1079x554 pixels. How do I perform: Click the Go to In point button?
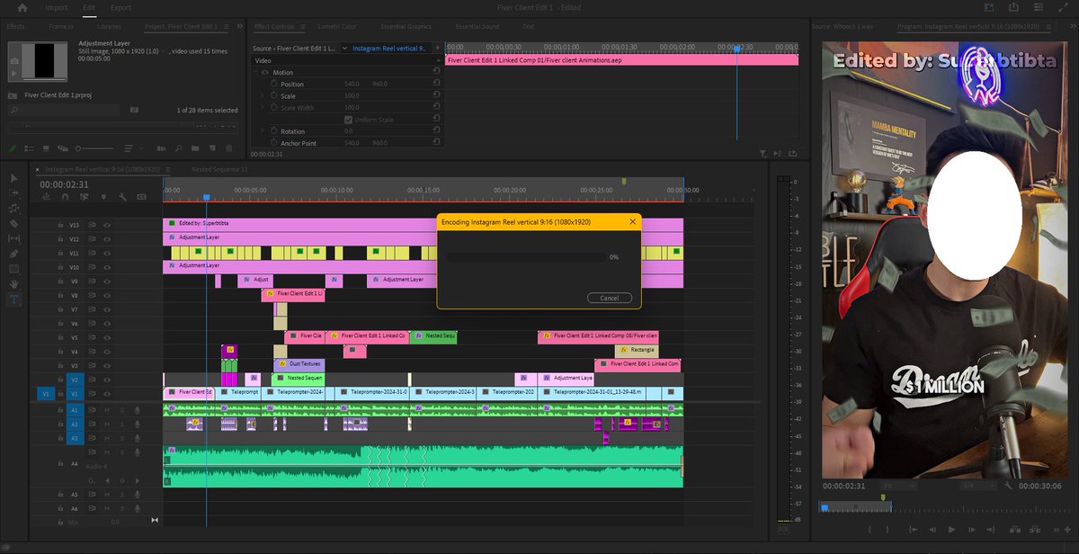pos(913,530)
